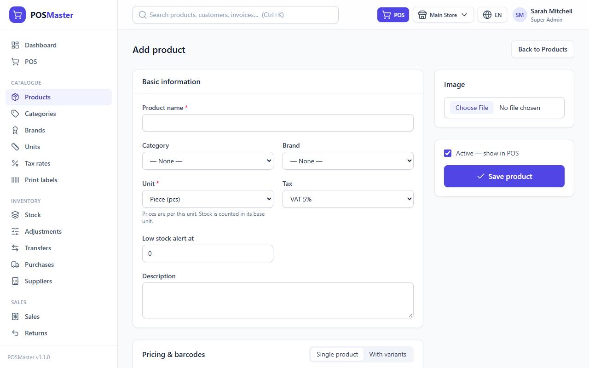Click the Low stock alert at field
The image size is (589, 368).
tap(208, 253)
